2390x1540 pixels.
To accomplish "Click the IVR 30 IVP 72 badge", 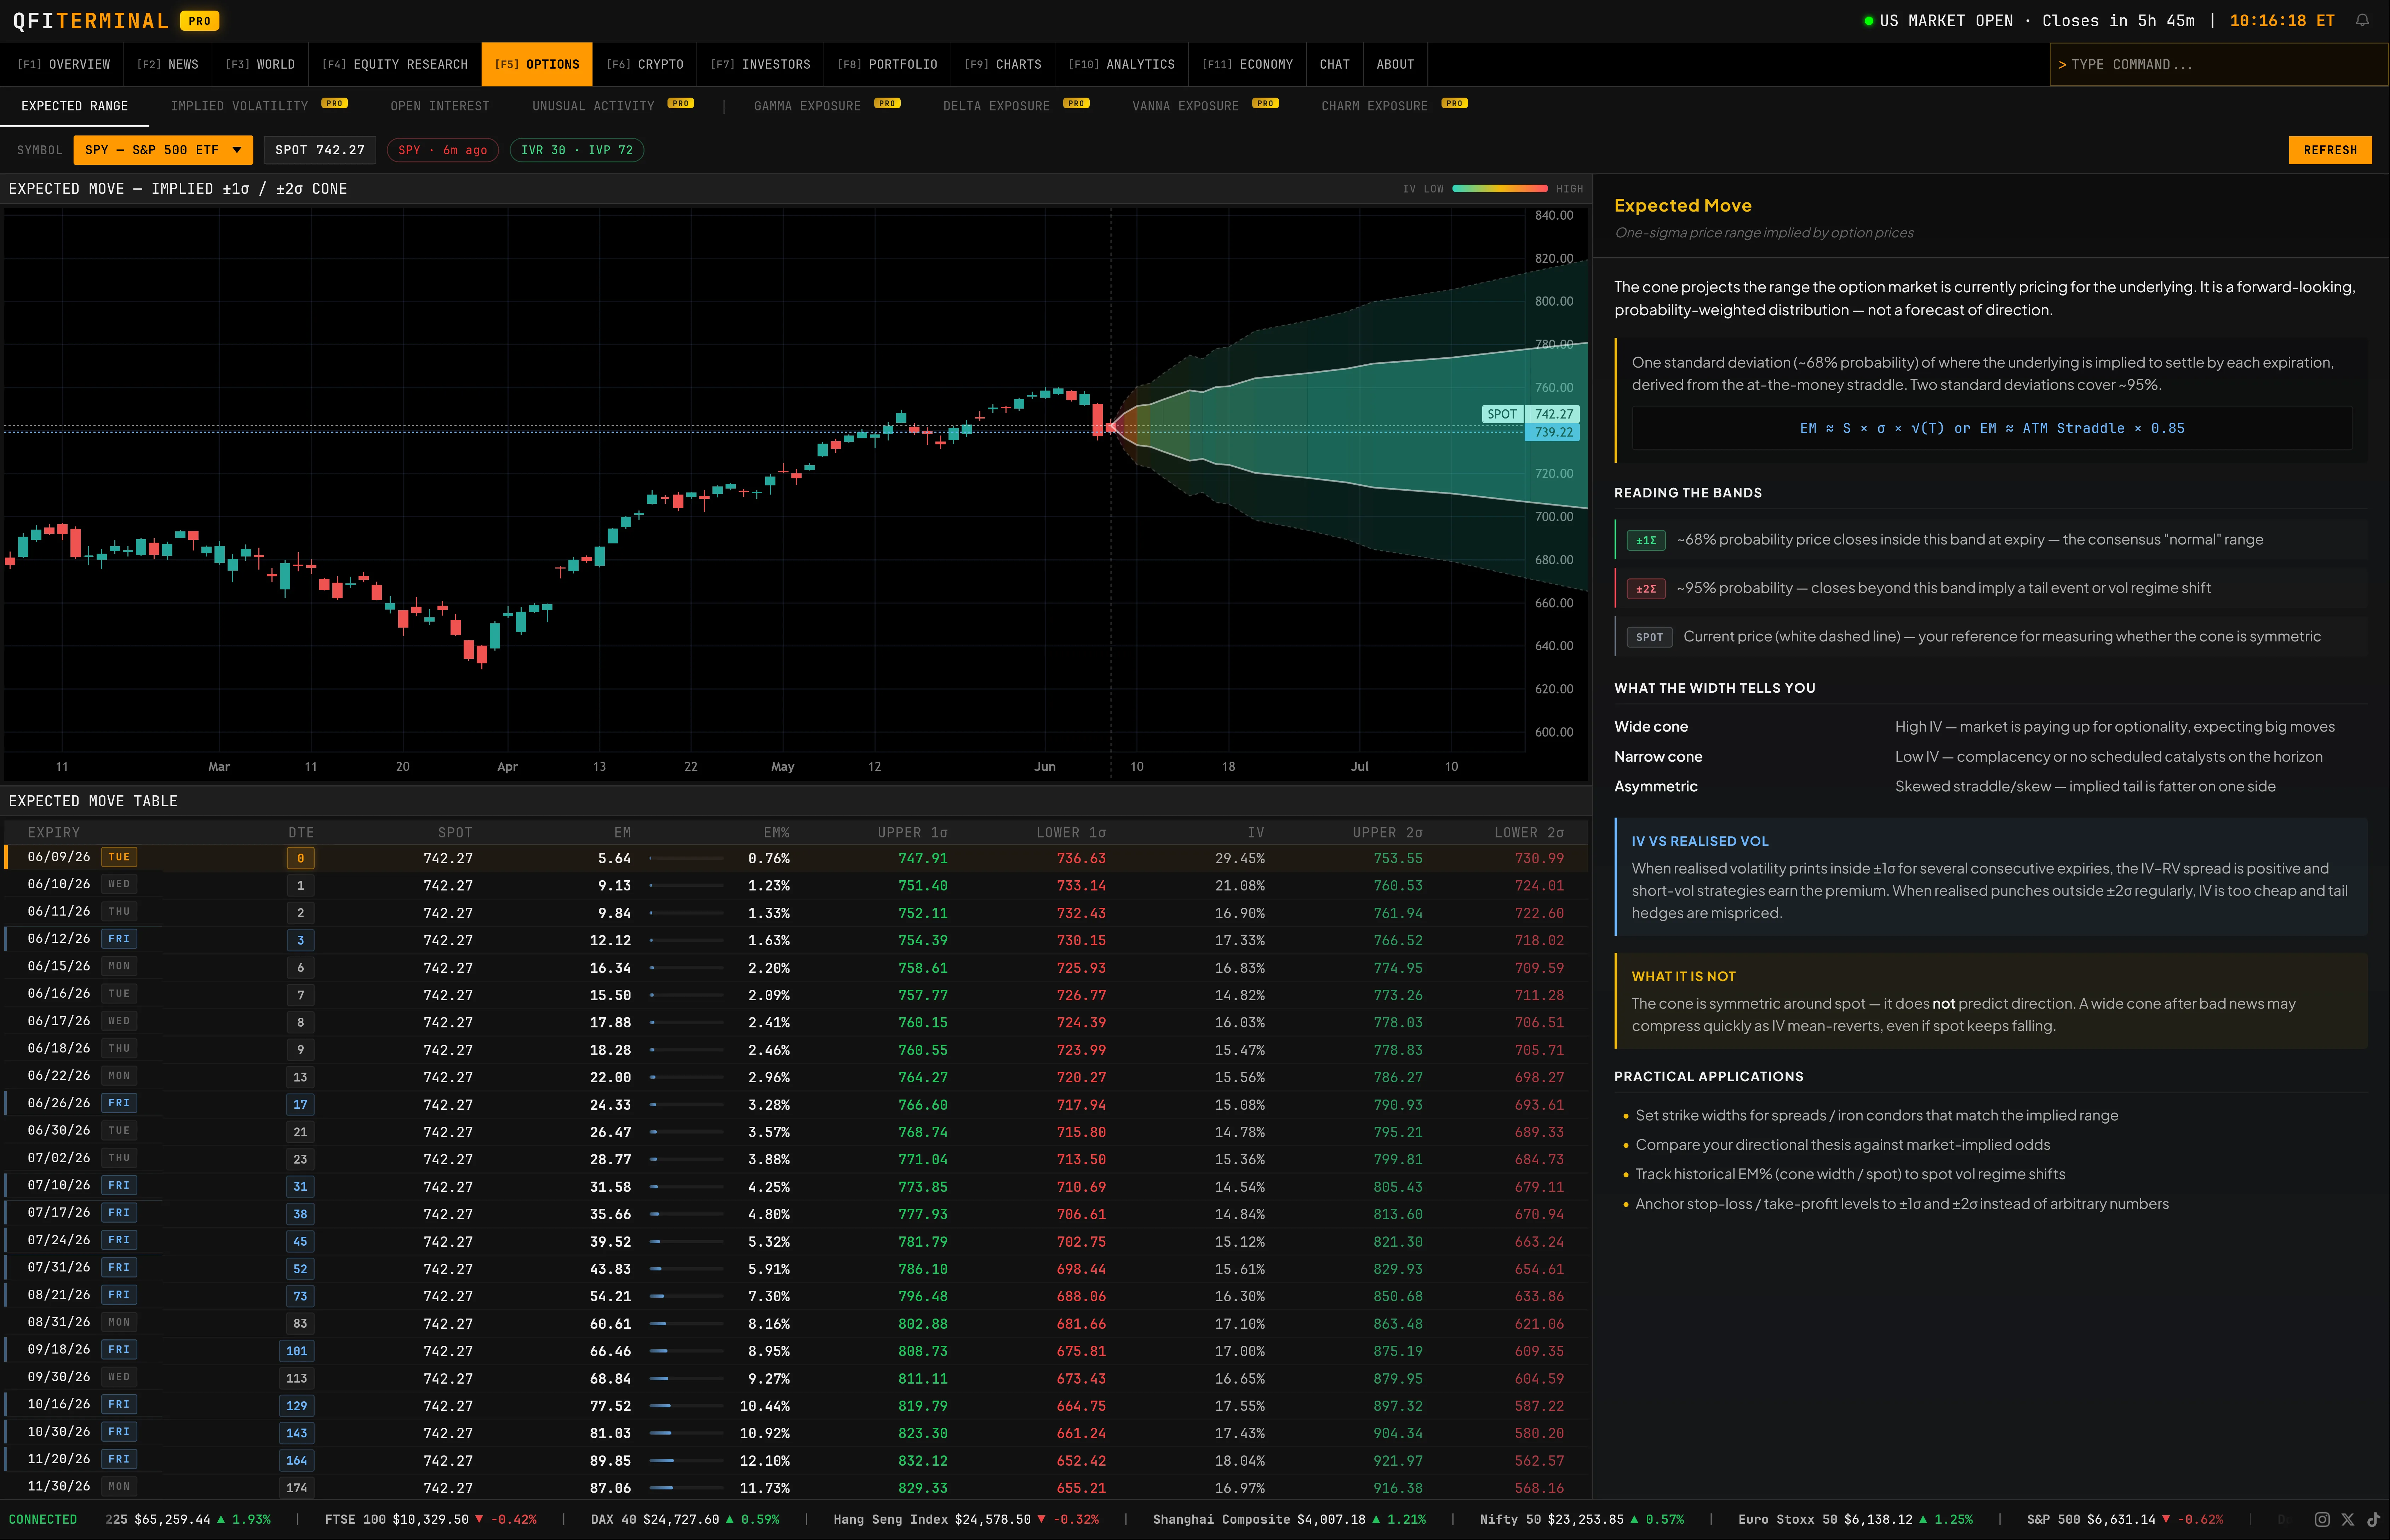I will tap(577, 150).
